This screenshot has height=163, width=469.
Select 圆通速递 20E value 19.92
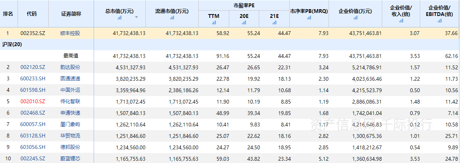pos(254,79)
